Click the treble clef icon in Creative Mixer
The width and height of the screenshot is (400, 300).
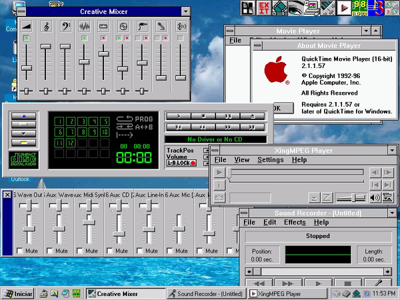coord(46,26)
